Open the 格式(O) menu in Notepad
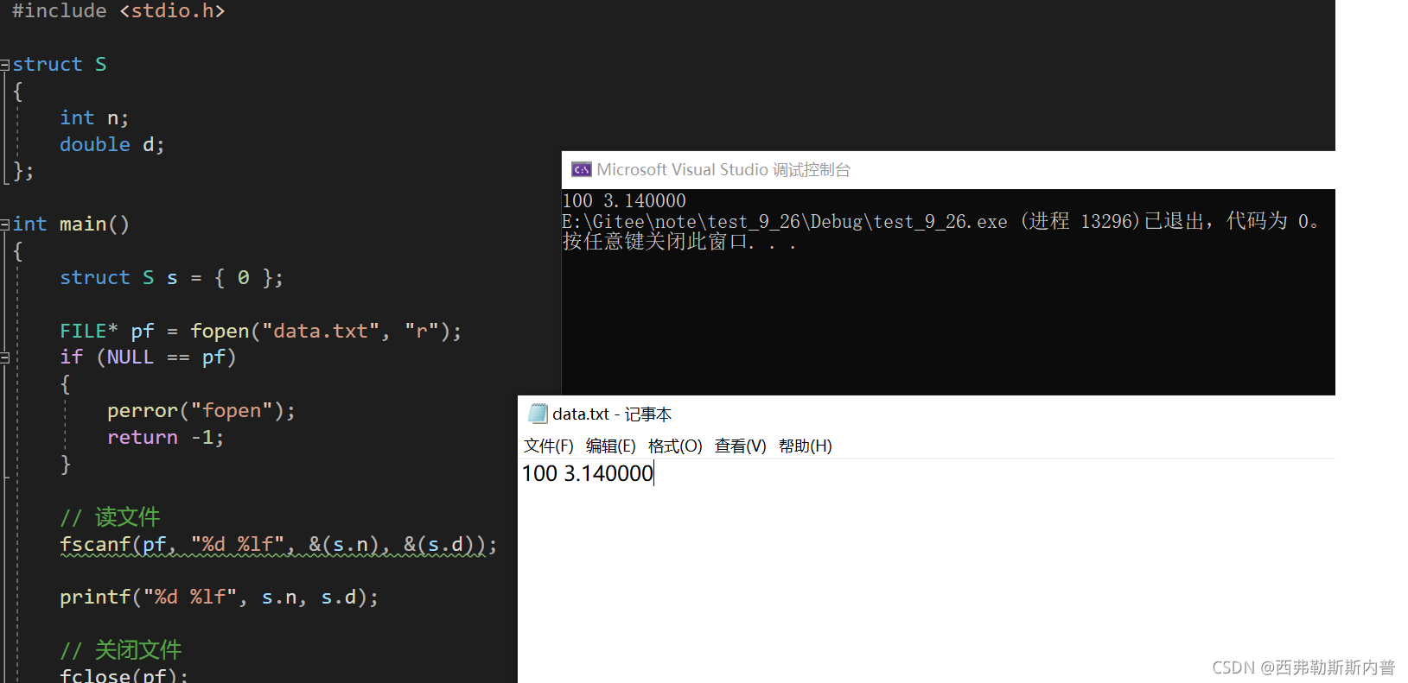The height and width of the screenshot is (683, 1408). pyautogui.click(x=675, y=446)
